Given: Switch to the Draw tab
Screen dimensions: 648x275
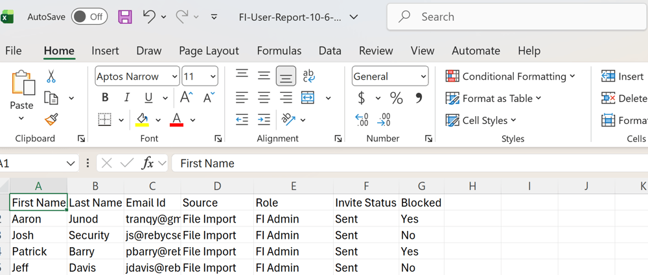Looking at the screenshot, I should coord(149,51).
